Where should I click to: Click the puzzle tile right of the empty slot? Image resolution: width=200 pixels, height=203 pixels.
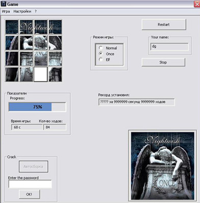(55, 74)
